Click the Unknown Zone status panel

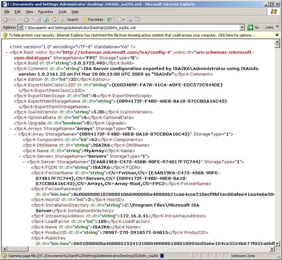(253, 256)
